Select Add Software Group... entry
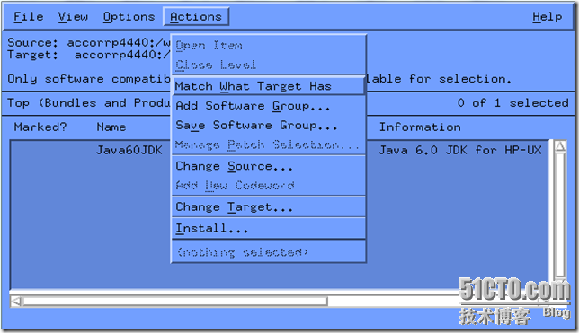The width and height of the screenshot is (579, 333). (269, 106)
